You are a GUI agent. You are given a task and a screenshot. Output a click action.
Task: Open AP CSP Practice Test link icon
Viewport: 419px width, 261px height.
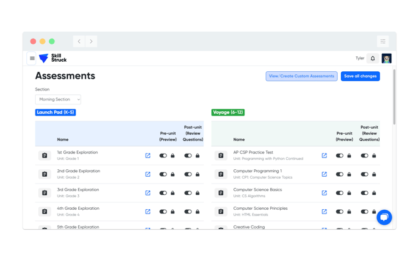tap(324, 155)
